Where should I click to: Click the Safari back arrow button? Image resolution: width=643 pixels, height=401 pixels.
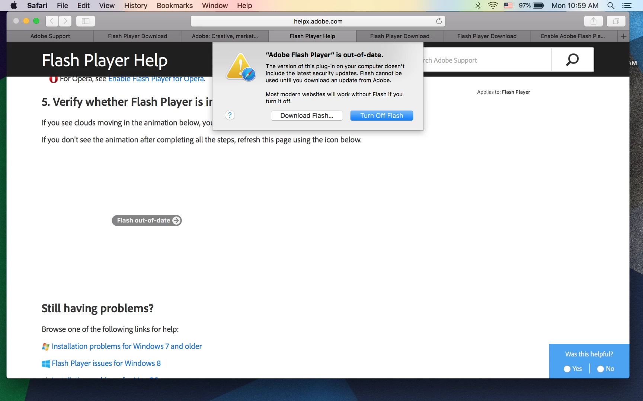(x=52, y=21)
